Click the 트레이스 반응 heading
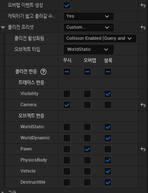Image resolution: width=148 pixels, height=193 pixels. coord(32,82)
